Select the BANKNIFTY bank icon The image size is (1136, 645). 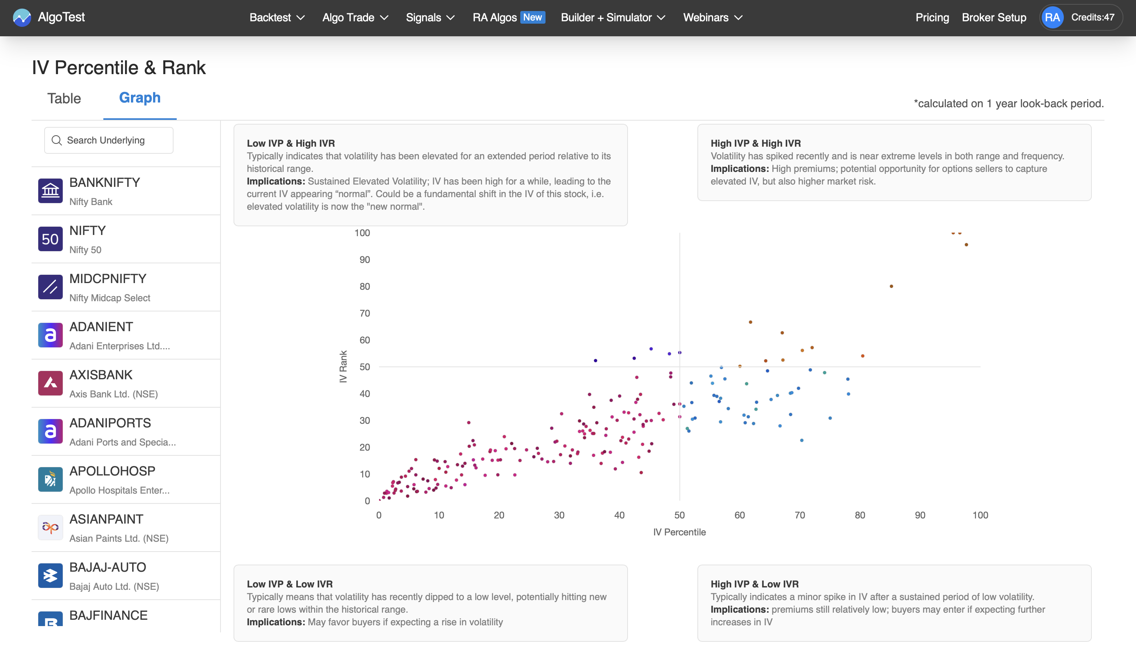pyautogui.click(x=50, y=191)
